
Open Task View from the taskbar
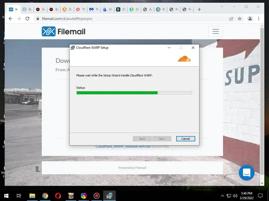pyautogui.click(x=19, y=196)
